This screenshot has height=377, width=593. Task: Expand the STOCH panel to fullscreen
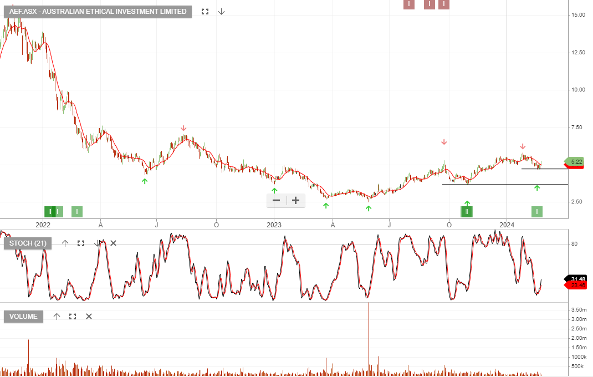pyautogui.click(x=81, y=243)
